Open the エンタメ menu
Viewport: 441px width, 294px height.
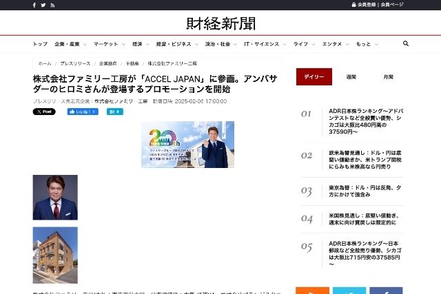[332, 44]
